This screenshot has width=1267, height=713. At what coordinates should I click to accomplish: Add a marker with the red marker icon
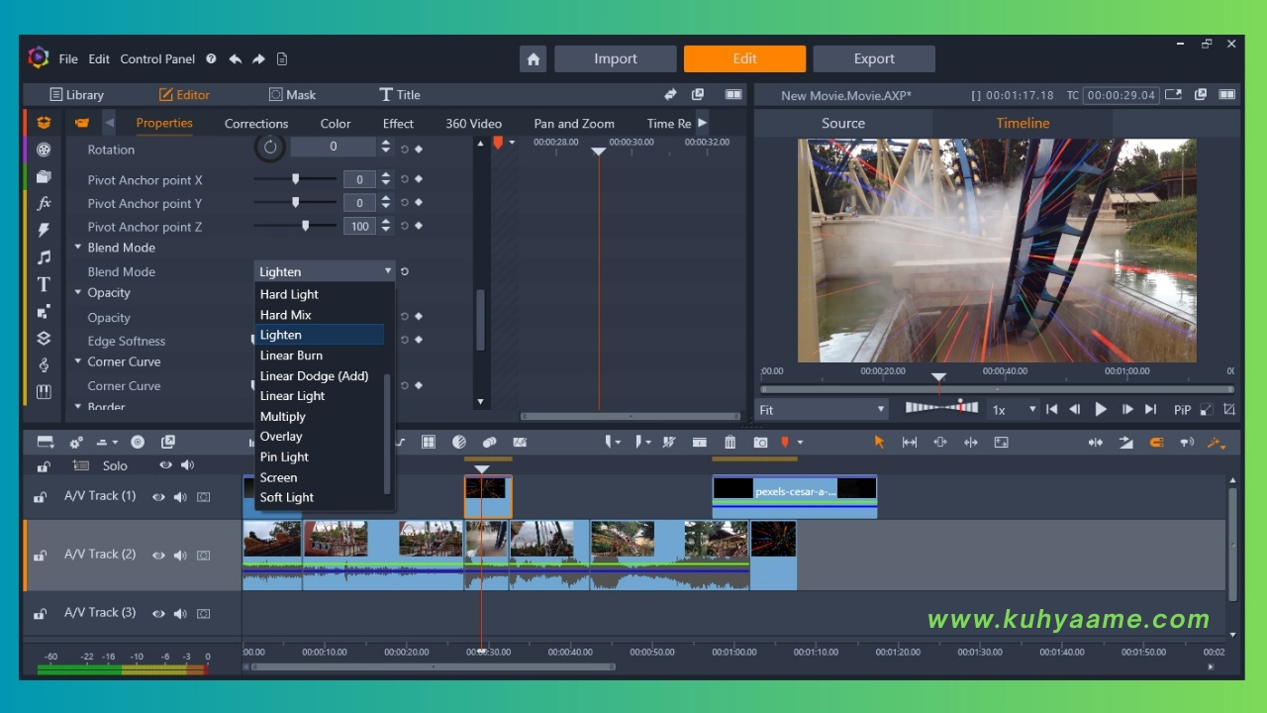tap(785, 443)
